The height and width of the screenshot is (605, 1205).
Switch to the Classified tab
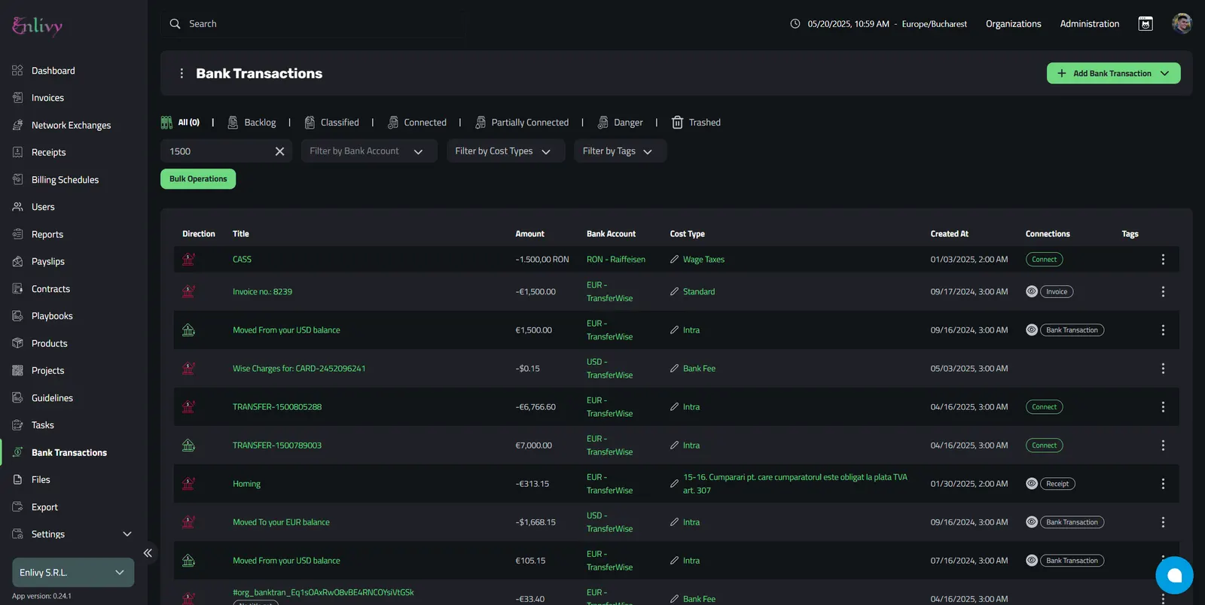coord(331,123)
